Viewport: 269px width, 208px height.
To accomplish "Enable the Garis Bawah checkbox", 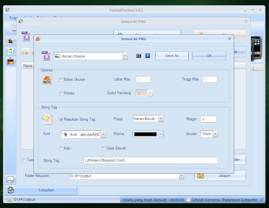I will coord(104,148).
